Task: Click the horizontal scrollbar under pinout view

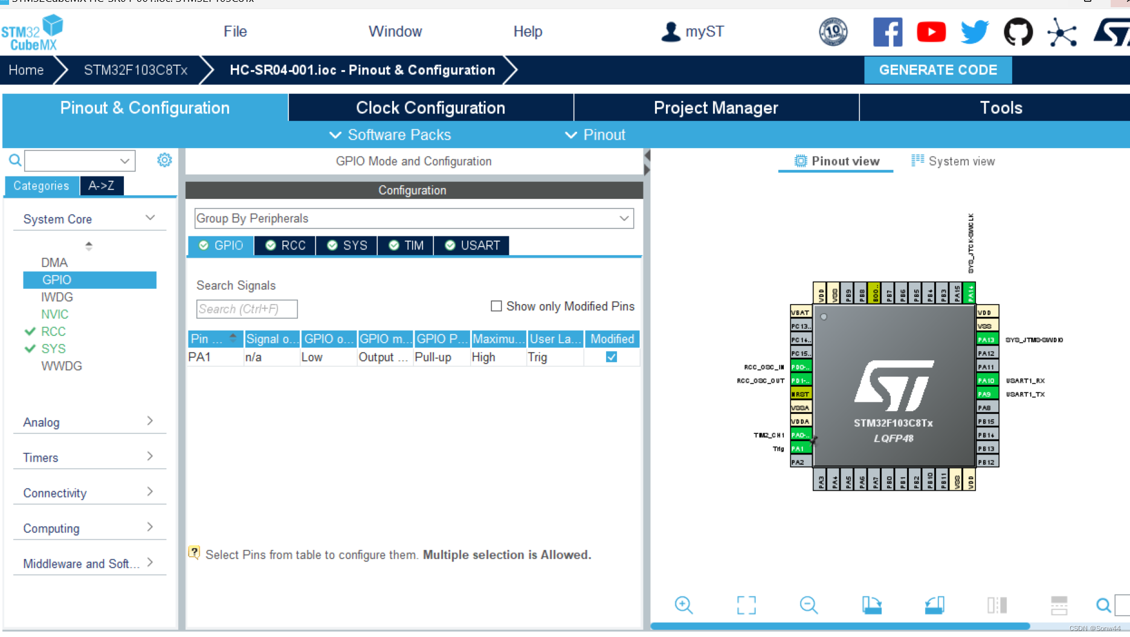Action: coord(840,626)
